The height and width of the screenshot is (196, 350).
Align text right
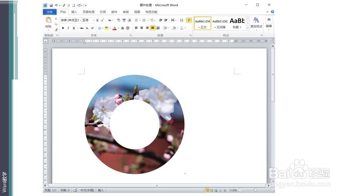[147, 28]
